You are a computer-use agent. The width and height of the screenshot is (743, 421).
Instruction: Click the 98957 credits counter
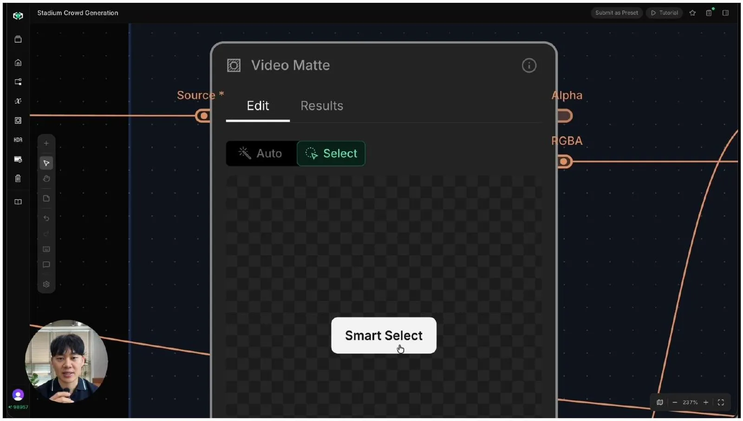(x=18, y=407)
